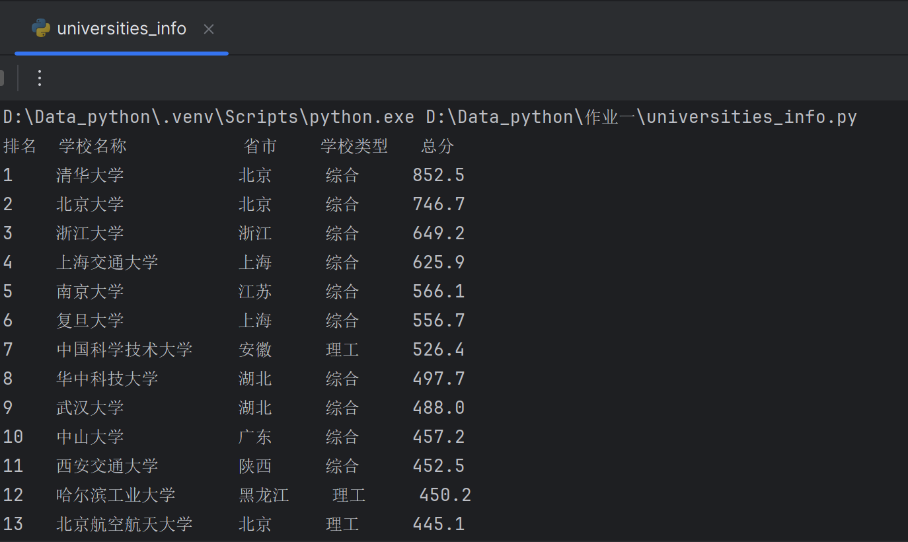This screenshot has width=908, height=542.
Task: Click the school name 华中科技大学
Action: coord(107,379)
